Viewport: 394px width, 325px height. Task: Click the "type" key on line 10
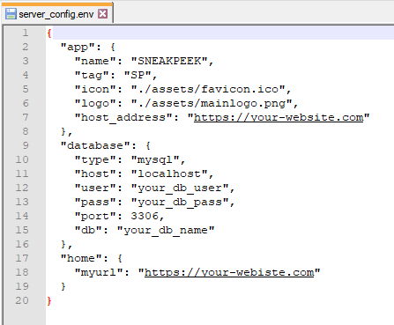(x=95, y=159)
